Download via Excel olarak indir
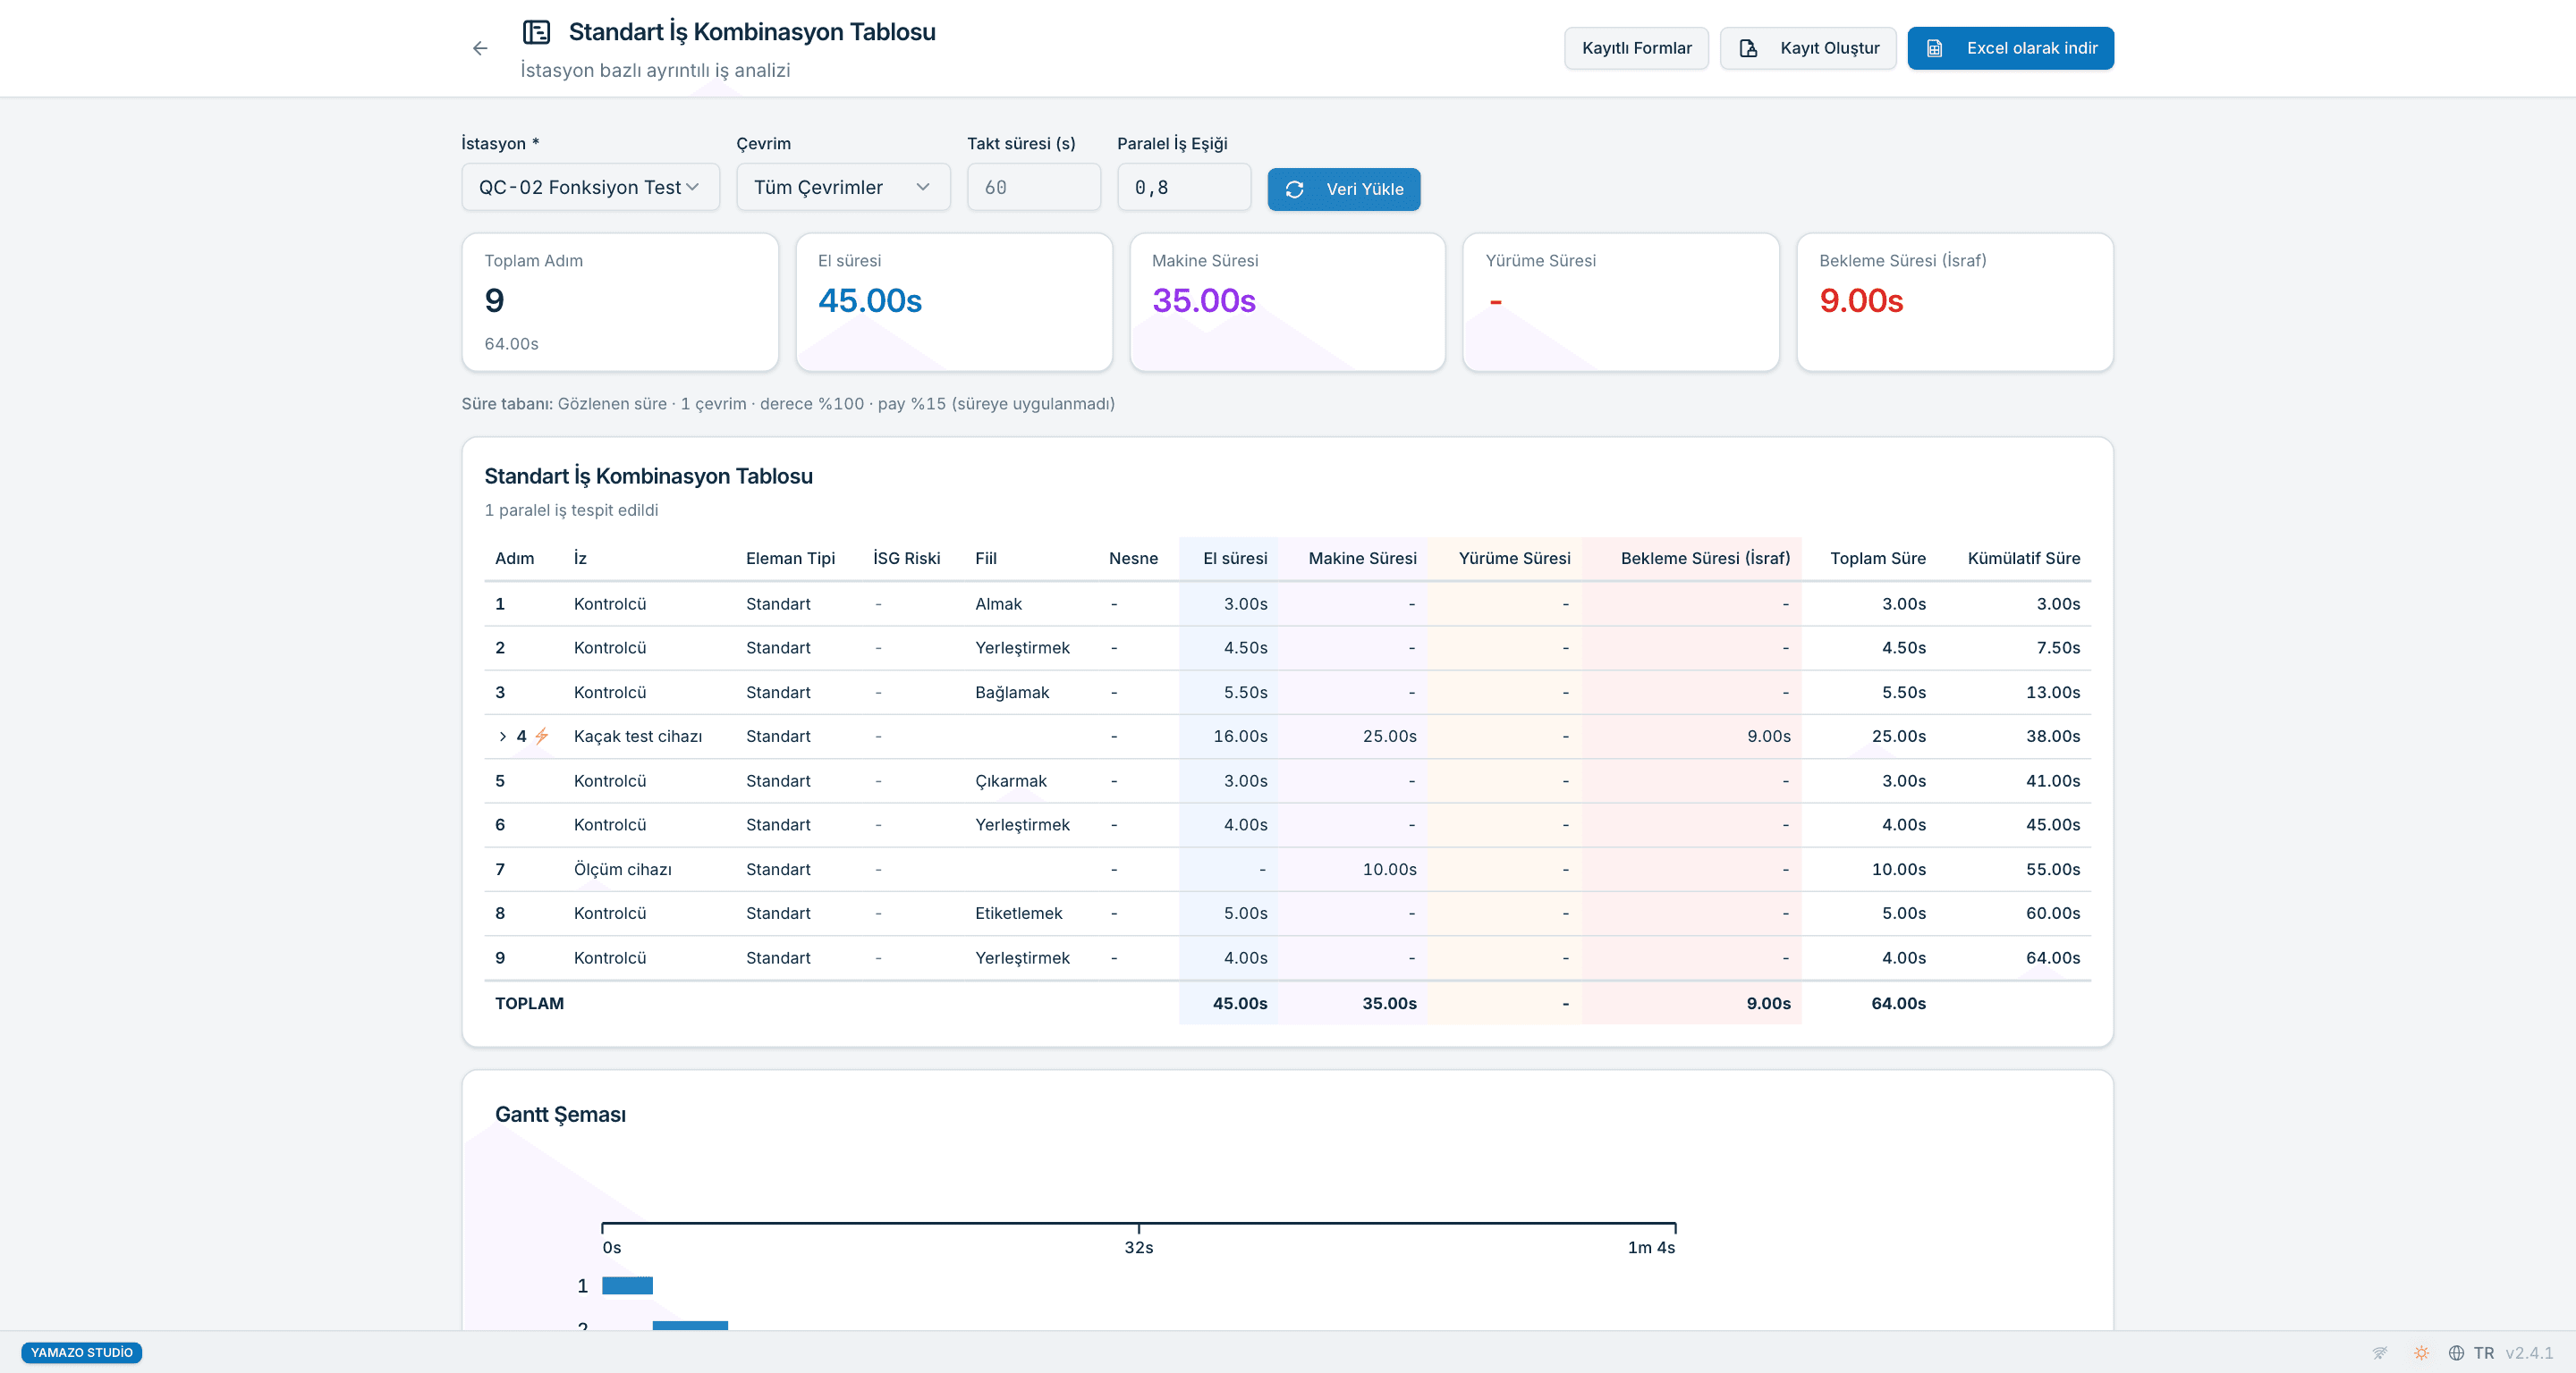The width and height of the screenshot is (2576, 1373). 2010,48
